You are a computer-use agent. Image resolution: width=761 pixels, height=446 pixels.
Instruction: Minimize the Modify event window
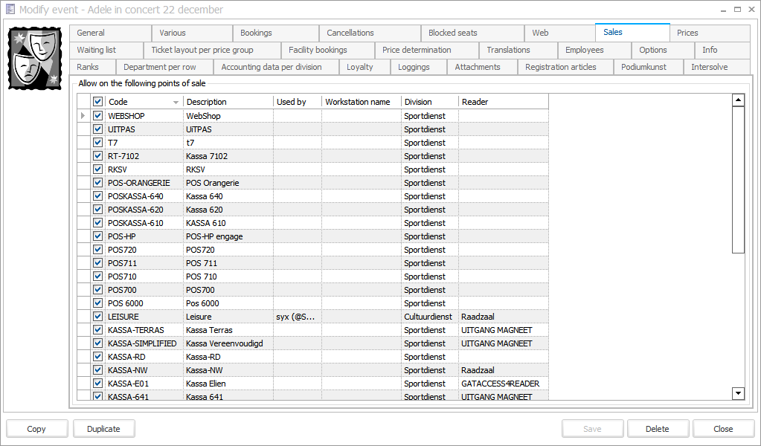tap(723, 10)
